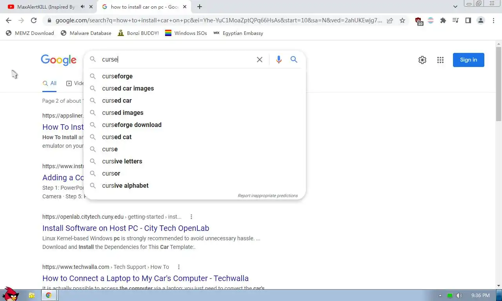Viewport: 502px width, 301px height.
Task: Open the Chrome extensions puzzle menu
Action: [x=443, y=21]
